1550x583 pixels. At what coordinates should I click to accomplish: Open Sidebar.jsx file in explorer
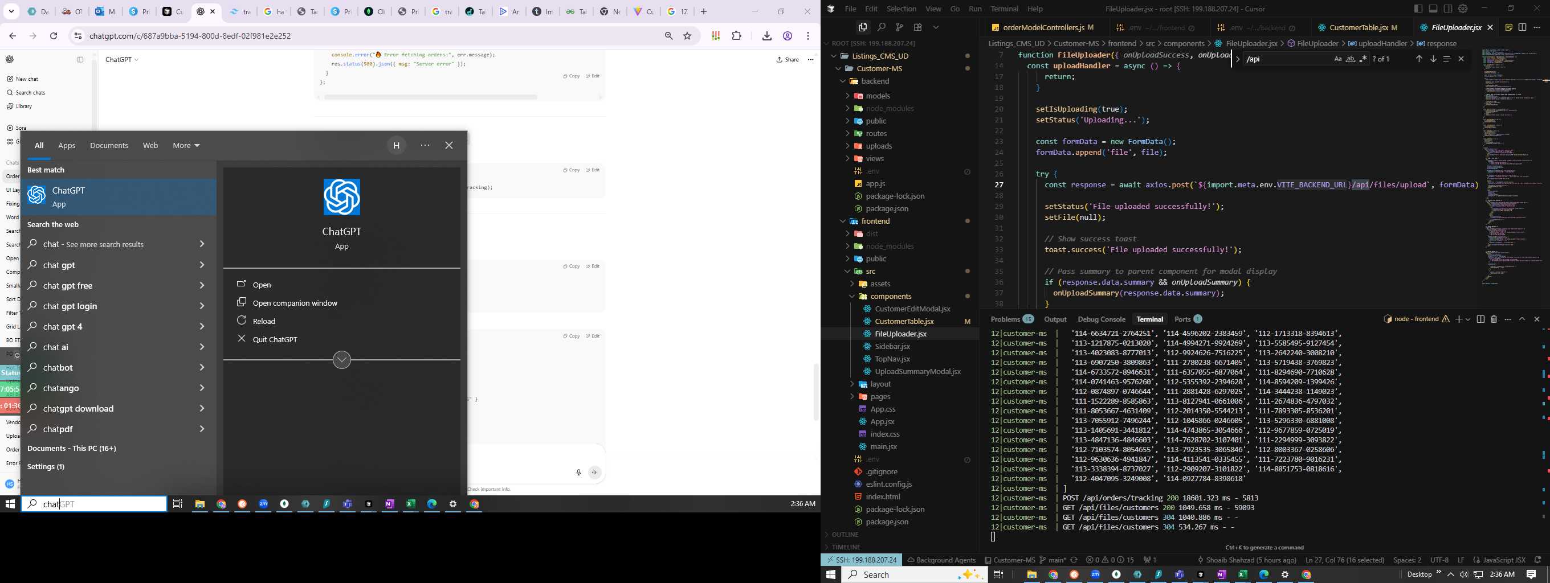pos(892,346)
